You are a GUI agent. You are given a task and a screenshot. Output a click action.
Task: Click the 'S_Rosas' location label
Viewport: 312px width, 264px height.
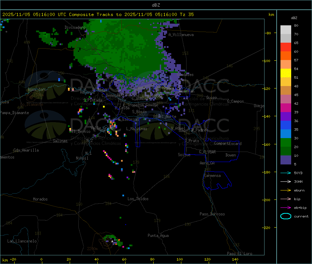pyautogui.click(x=139, y=112)
